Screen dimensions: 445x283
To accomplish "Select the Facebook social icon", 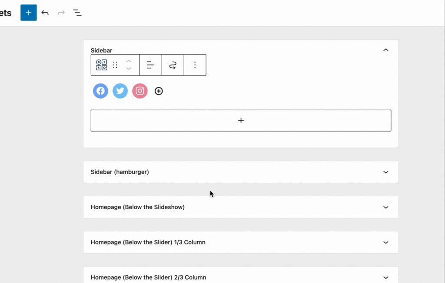I will tap(100, 91).
